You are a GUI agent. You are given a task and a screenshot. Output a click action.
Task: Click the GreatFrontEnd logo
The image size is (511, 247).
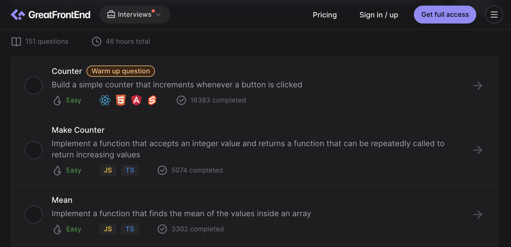[x=51, y=15]
